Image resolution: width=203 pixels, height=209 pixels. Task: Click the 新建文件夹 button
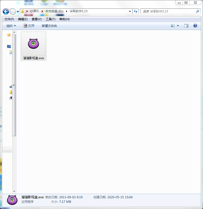point(49,26)
